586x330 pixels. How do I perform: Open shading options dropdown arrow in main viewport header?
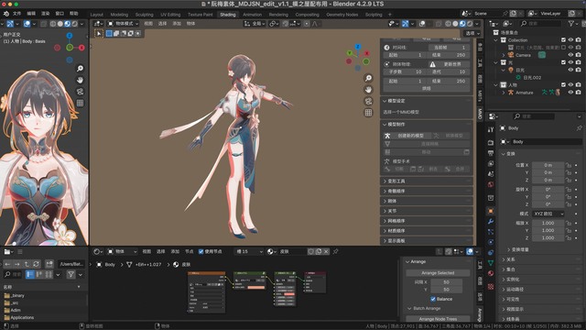point(477,24)
